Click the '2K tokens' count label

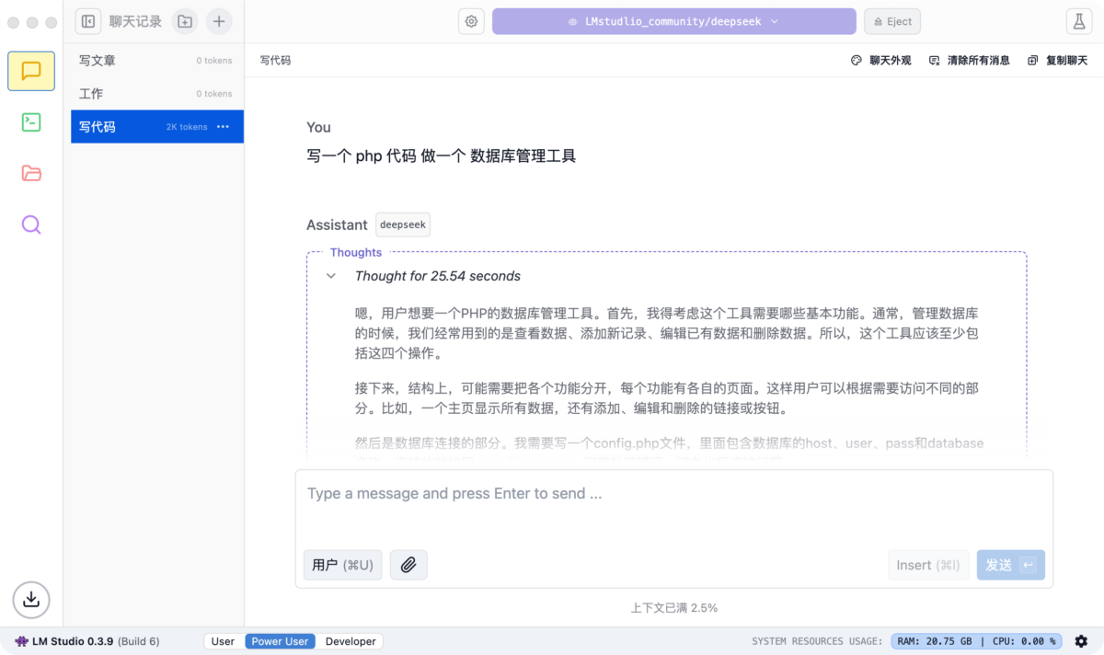pyautogui.click(x=187, y=127)
